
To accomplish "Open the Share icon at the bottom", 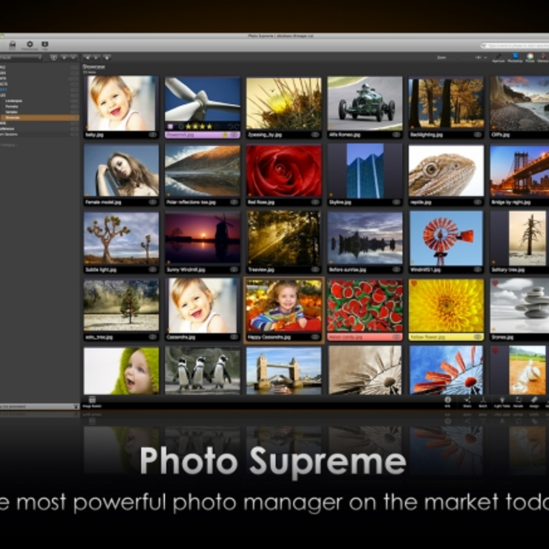I will pyautogui.click(x=468, y=401).
